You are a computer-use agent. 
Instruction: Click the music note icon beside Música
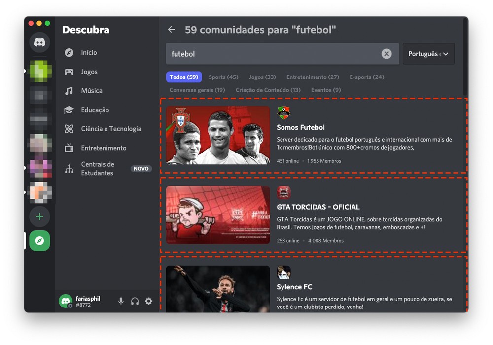(69, 91)
